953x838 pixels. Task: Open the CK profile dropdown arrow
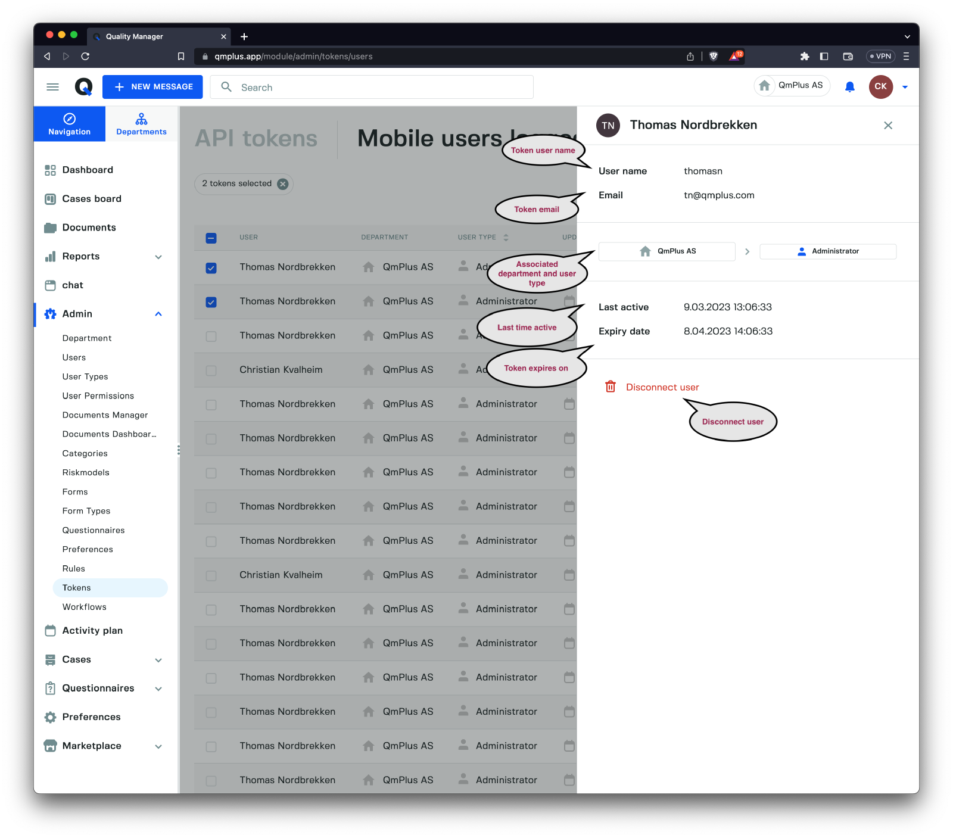coord(905,87)
